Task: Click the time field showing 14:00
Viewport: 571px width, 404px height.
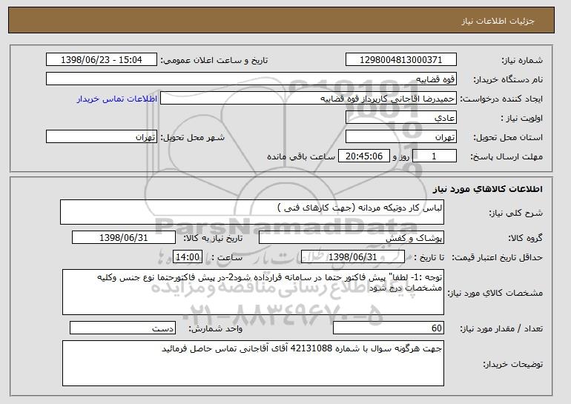Action: pyautogui.click(x=187, y=257)
